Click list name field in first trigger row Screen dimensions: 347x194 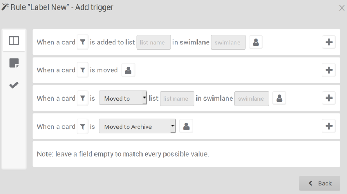click(x=154, y=42)
